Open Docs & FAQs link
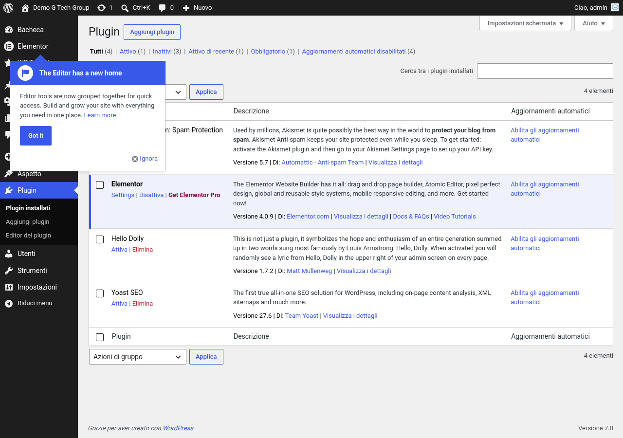Image resolution: width=623 pixels, height=438 pixels. point(411,217)
